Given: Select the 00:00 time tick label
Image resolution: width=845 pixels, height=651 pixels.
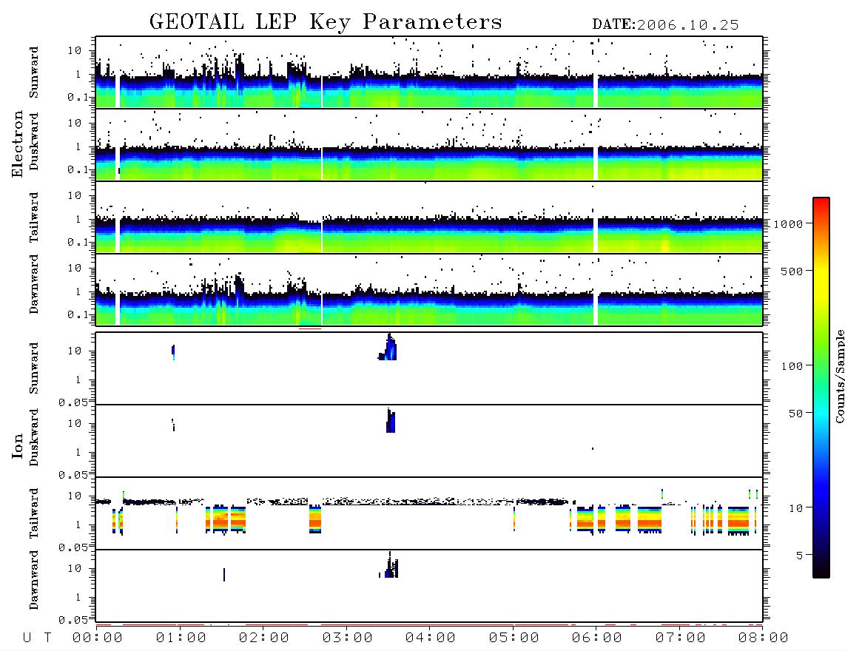Looking at the screenshot, I should point(98,638).
